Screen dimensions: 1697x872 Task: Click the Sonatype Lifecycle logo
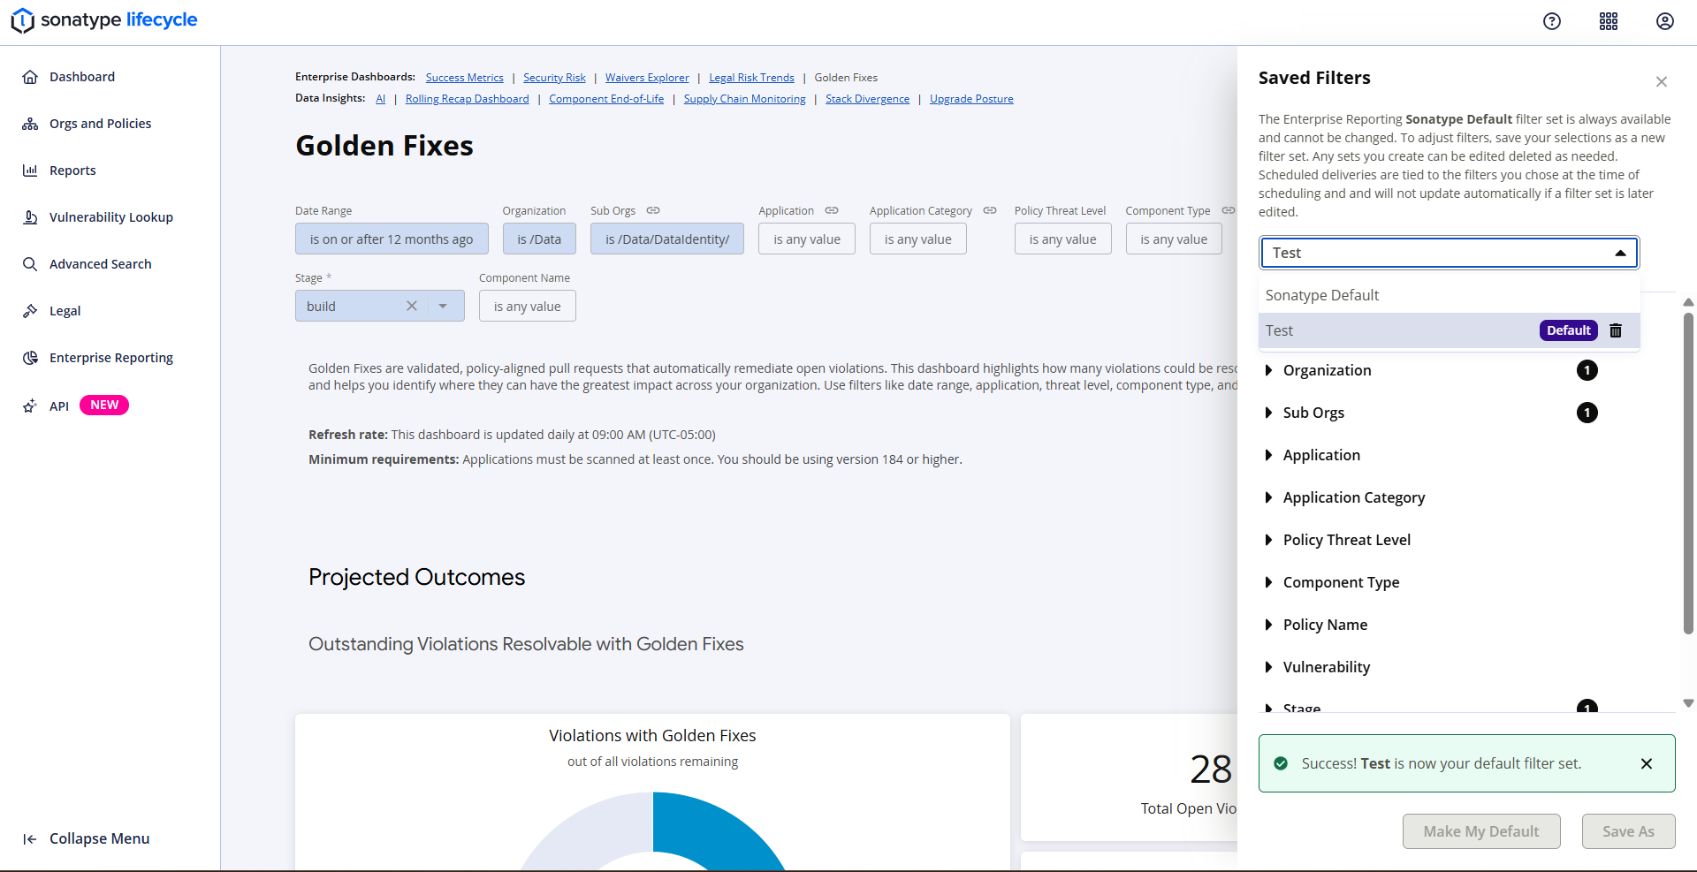coord(104,20)
